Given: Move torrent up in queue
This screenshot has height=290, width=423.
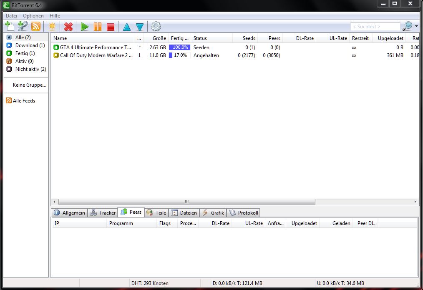Looking at the screenshot, I should click(127, 26).
